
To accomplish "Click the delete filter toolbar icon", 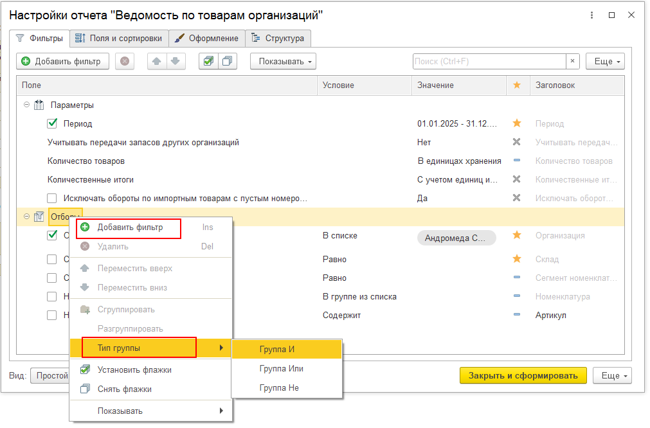I will (124, 62).
